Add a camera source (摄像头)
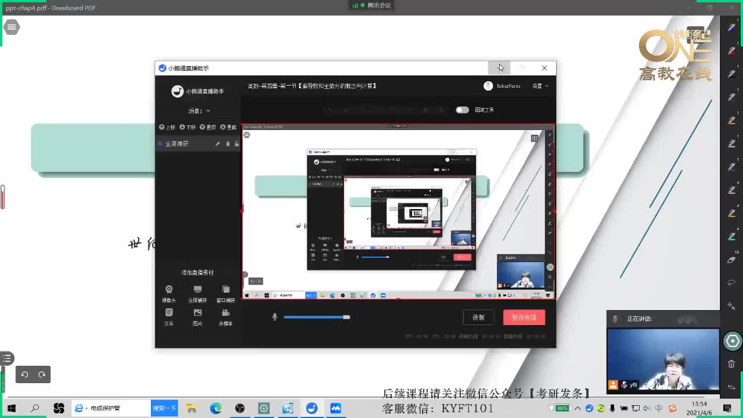The width and height of the screenshot is (743, 418). [169, 294]
